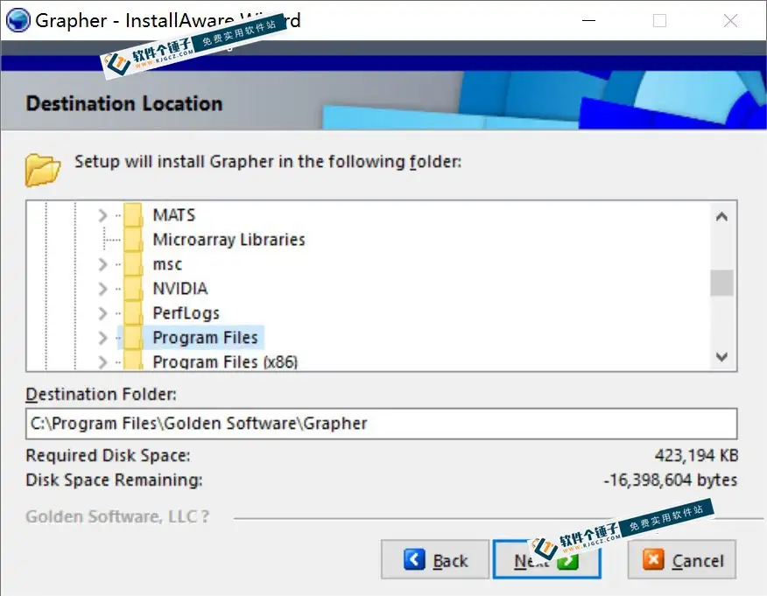Viewport: 767px width, 596px height.
Task: Click the Program Files (x86) folder icon
Action: coord(133,361)
